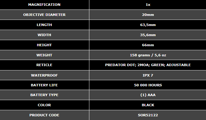Select the 1x magnification value
Screen dimensions: 206x120
(x=148, y=5)
